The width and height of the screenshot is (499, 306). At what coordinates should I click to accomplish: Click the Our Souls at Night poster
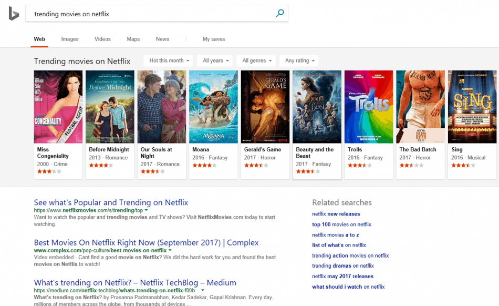(x=162, y=107)
